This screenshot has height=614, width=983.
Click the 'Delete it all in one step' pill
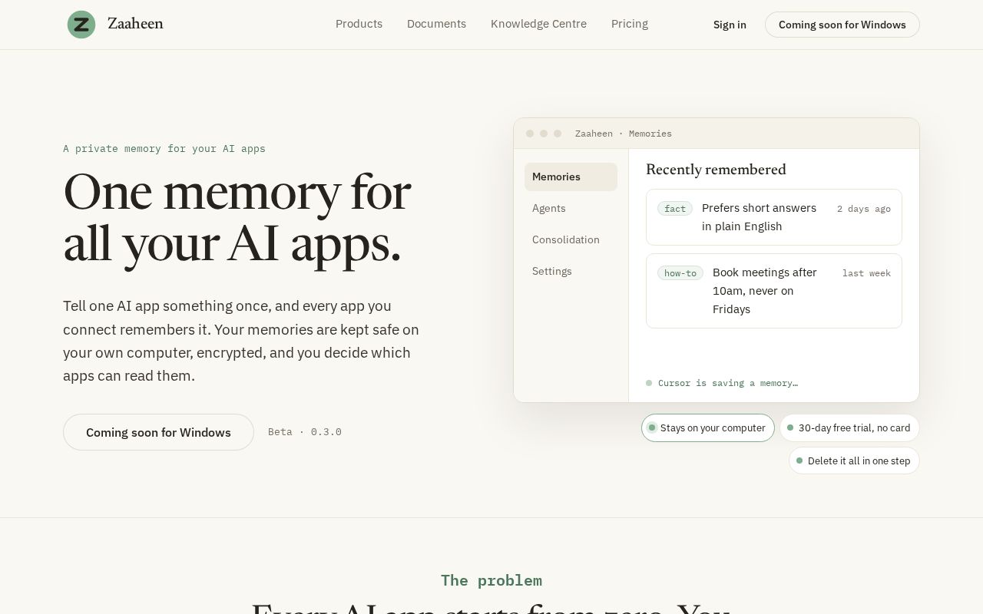coord(854,460)
